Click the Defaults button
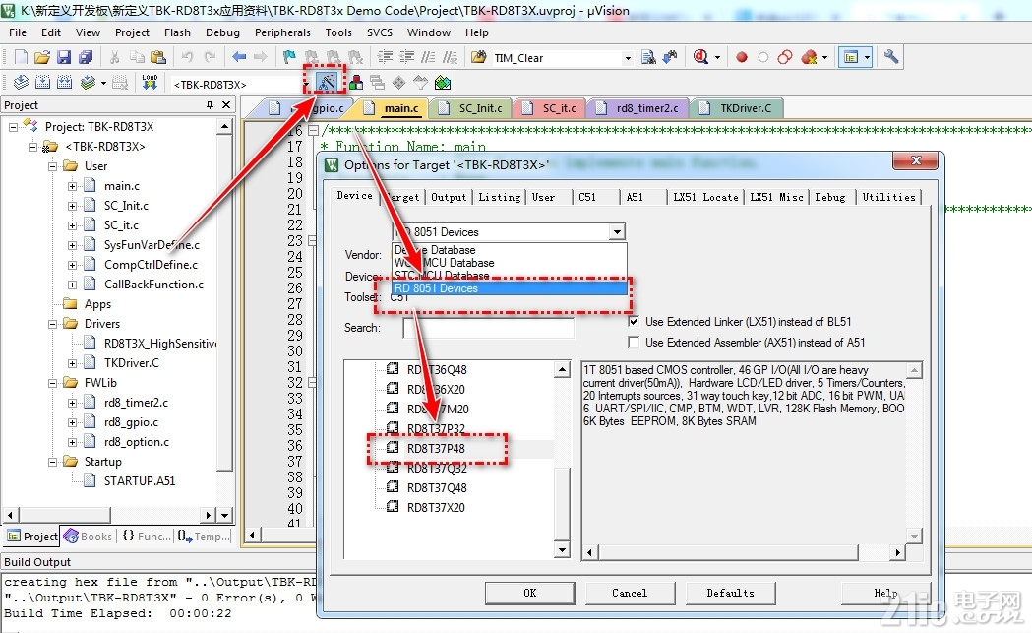The width and height of the screenshot is (1032, 633). point(731,593)
